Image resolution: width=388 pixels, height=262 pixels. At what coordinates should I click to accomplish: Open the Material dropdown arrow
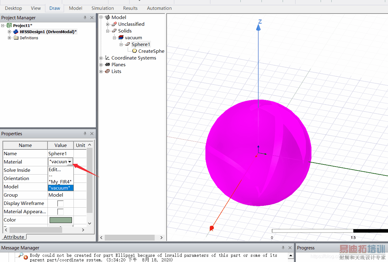70,162
